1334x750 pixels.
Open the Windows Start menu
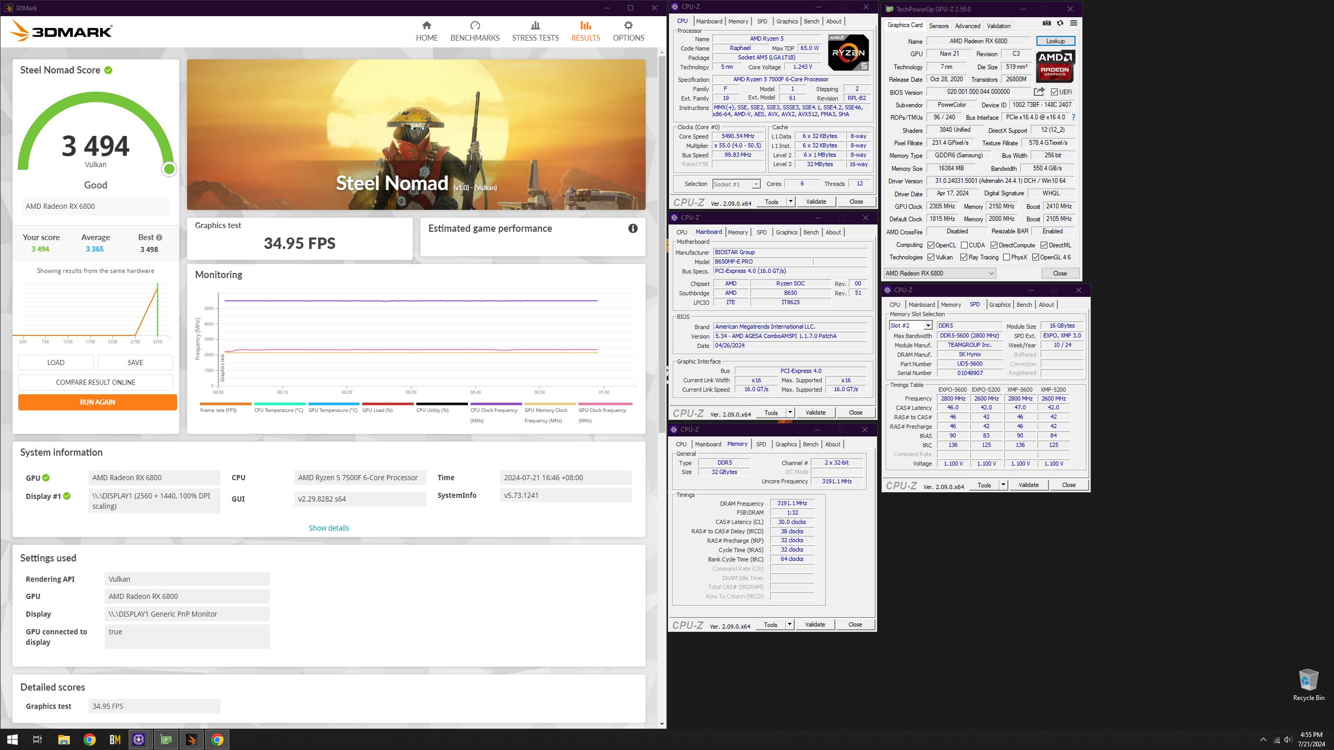point(13,740)
